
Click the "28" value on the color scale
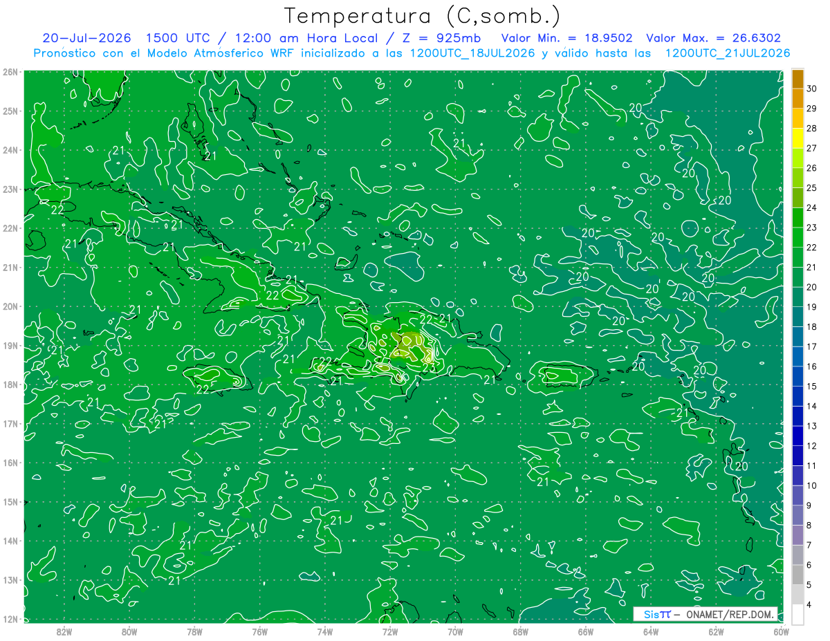(x=811, y=128)
